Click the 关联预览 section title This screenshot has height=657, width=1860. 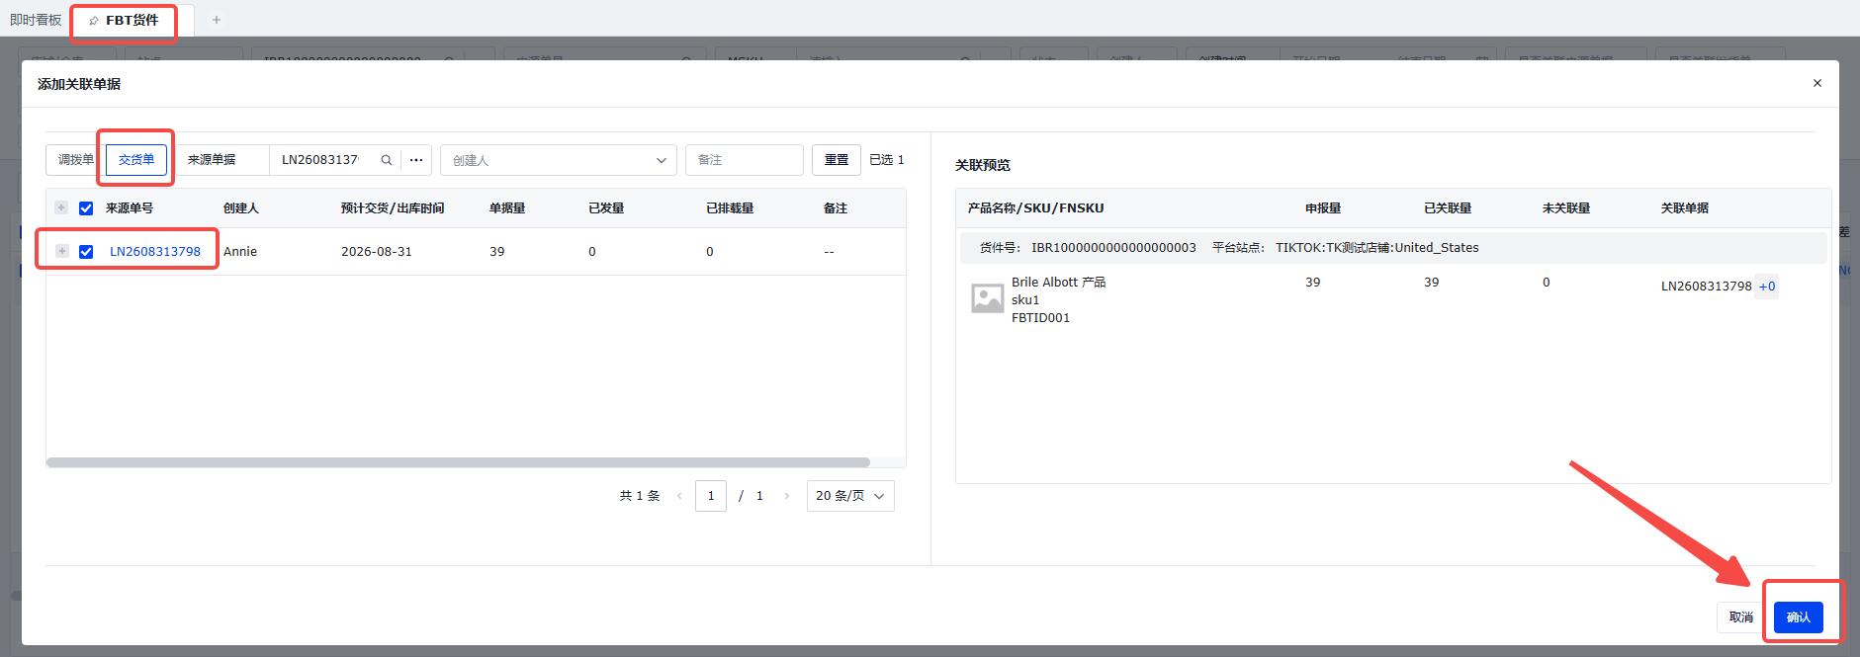[983, 165]
